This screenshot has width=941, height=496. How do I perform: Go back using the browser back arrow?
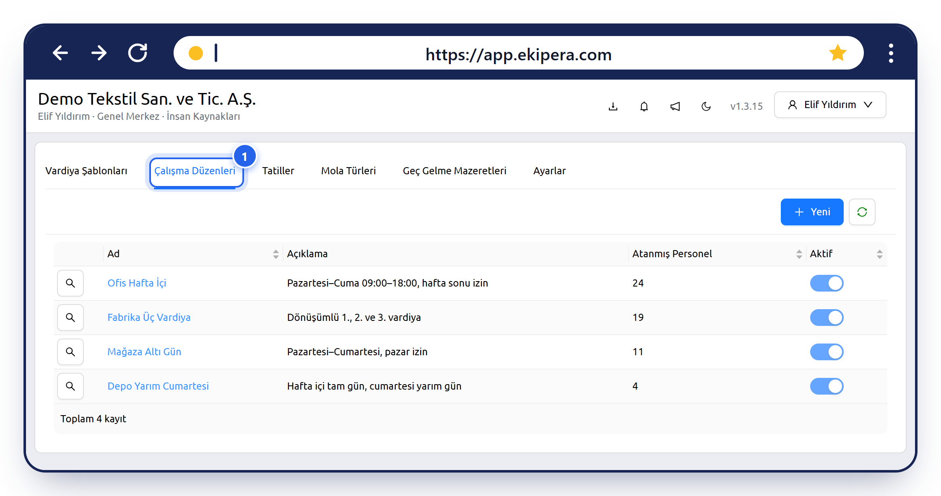(60, 53)
